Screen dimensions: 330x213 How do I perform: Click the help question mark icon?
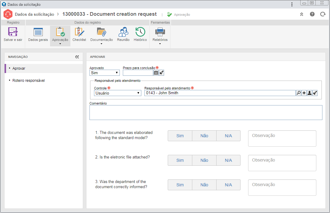312,14
